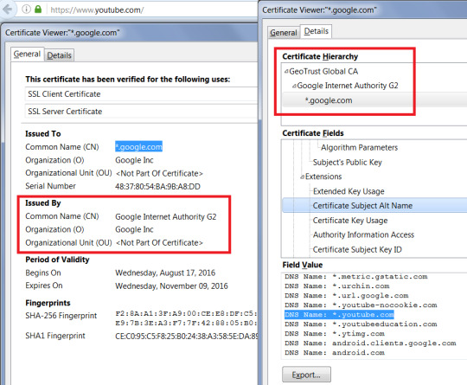Viewport: 467px width, 385px height.
Task: Switch to General tab in right certificate viewer
Action: [x=284, y=33]
